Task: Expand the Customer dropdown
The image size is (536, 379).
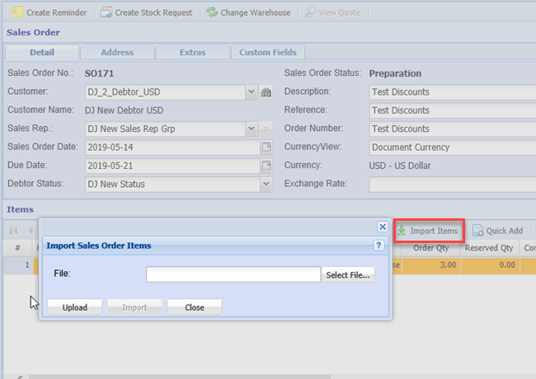Action: [x=252, y=92]
